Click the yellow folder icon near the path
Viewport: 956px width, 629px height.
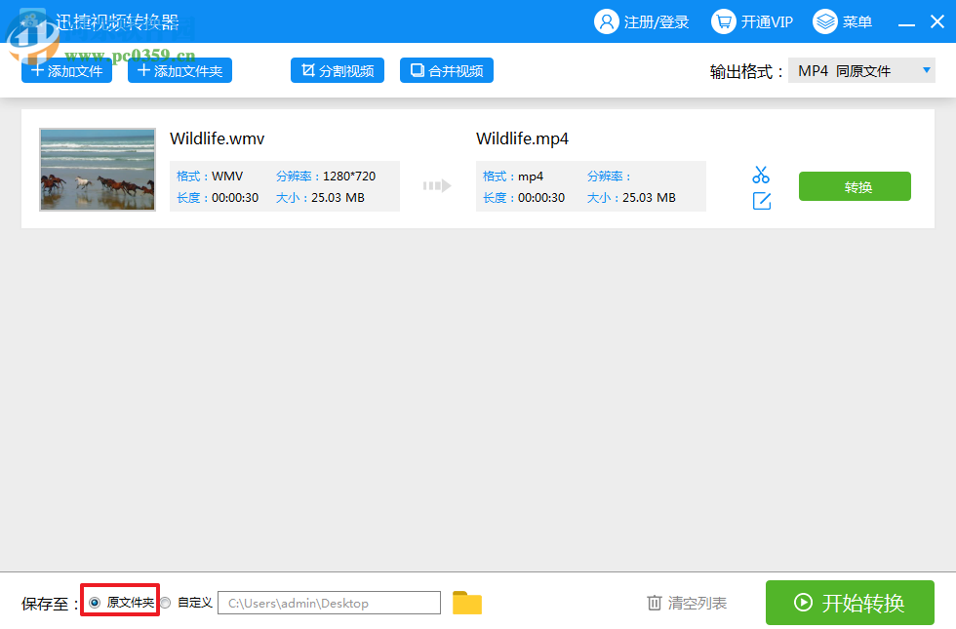[x=466, y=602]
